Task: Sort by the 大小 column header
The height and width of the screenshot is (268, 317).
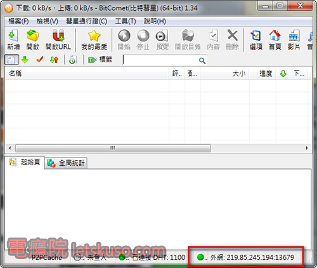Action: point(224,74)
